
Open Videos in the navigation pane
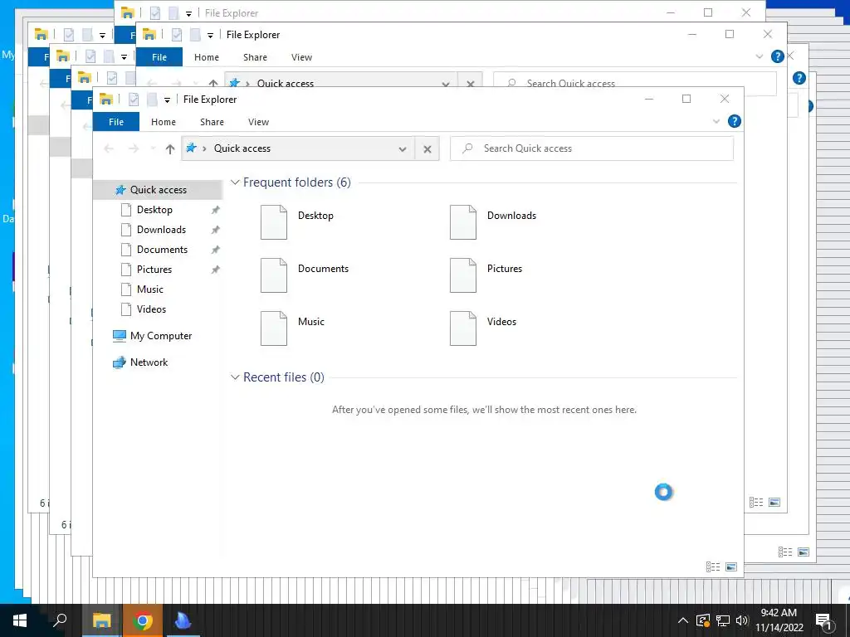click(x=151, y=309)
